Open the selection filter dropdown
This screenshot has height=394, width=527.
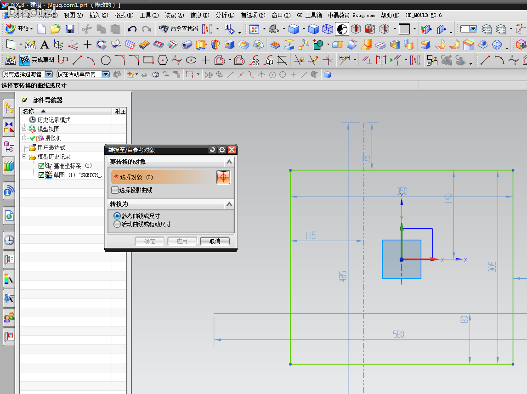click(x=49, y=74)
